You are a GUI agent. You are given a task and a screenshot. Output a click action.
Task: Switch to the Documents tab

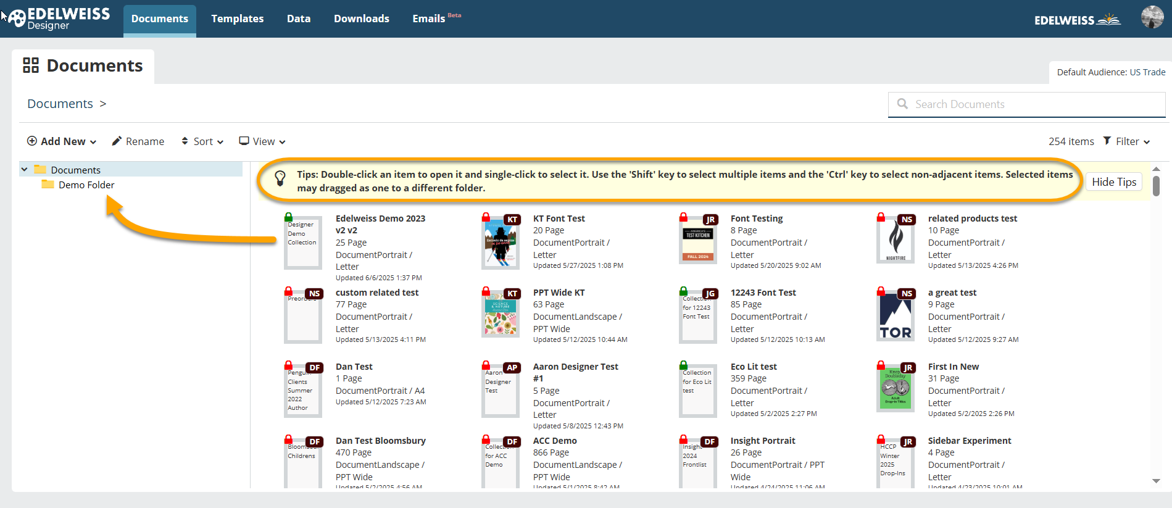160,19
